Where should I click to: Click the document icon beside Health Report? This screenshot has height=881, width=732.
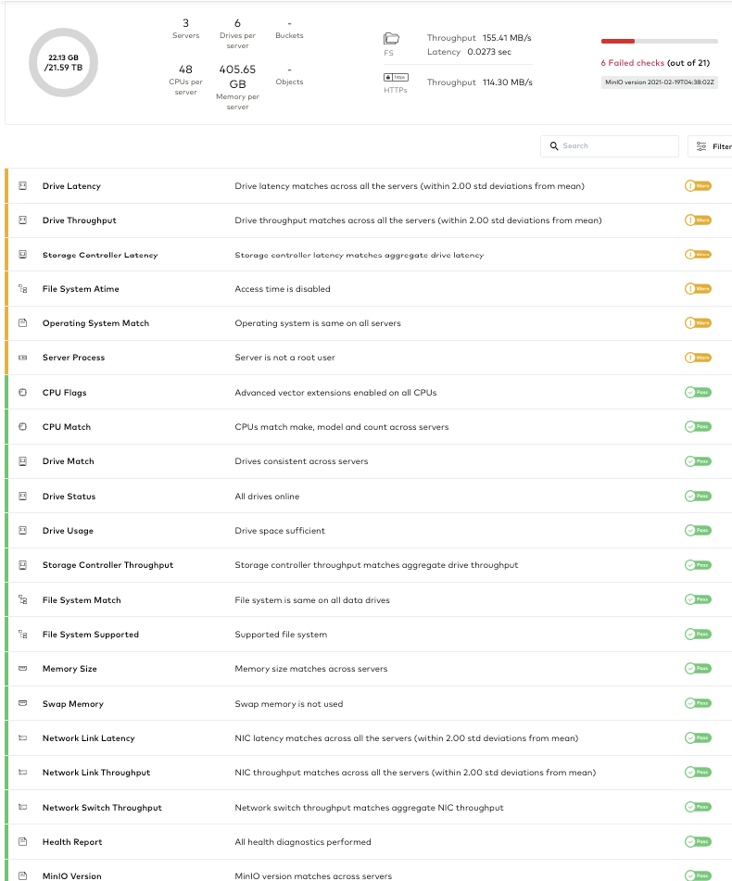coord(23,842)
